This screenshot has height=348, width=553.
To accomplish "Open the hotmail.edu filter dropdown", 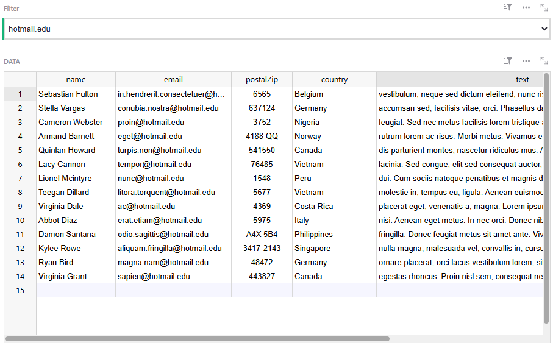I will (277, 29).
